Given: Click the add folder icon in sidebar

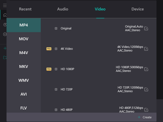Looking at the screenshot, I should point(5,57).
